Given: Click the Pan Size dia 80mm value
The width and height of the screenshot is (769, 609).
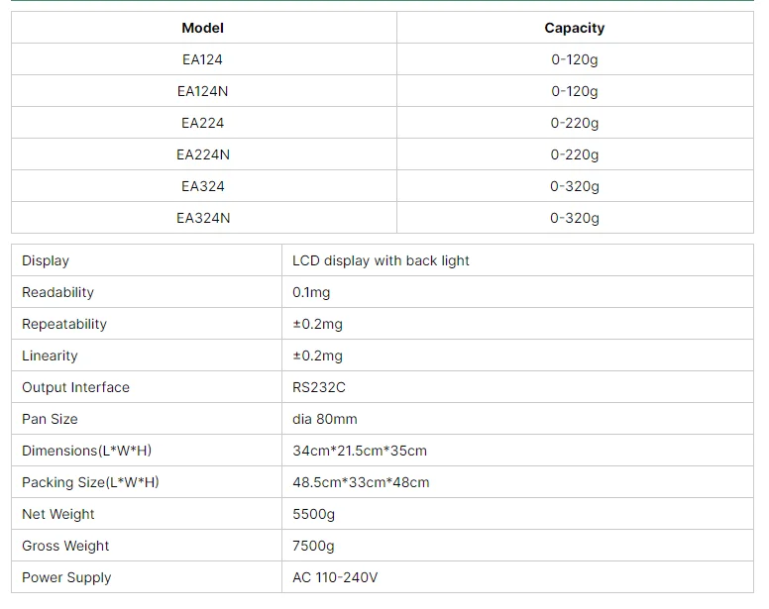Looking at the screenshot, I should point(325,419).
